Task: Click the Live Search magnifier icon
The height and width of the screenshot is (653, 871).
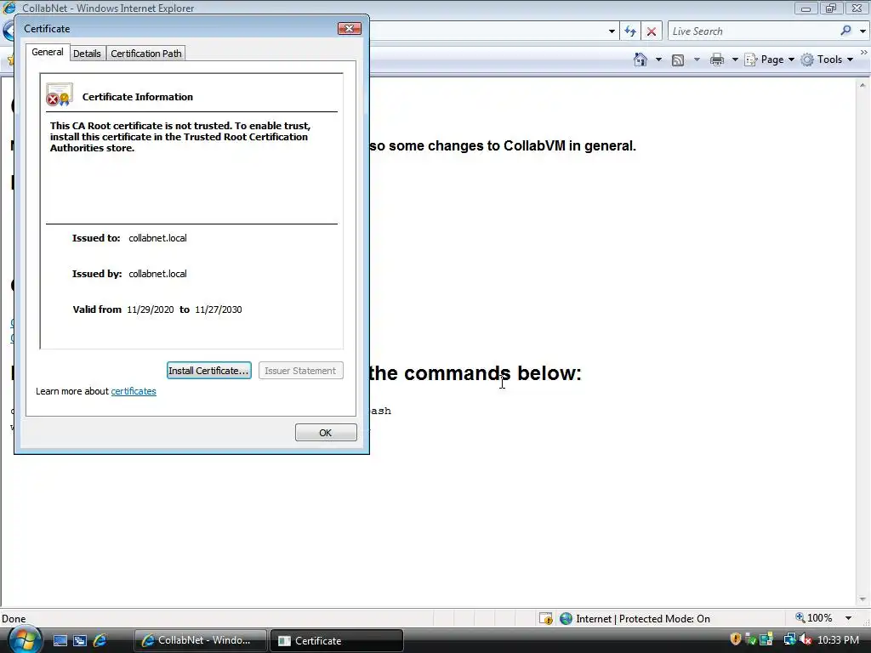Action: [845, 31]
